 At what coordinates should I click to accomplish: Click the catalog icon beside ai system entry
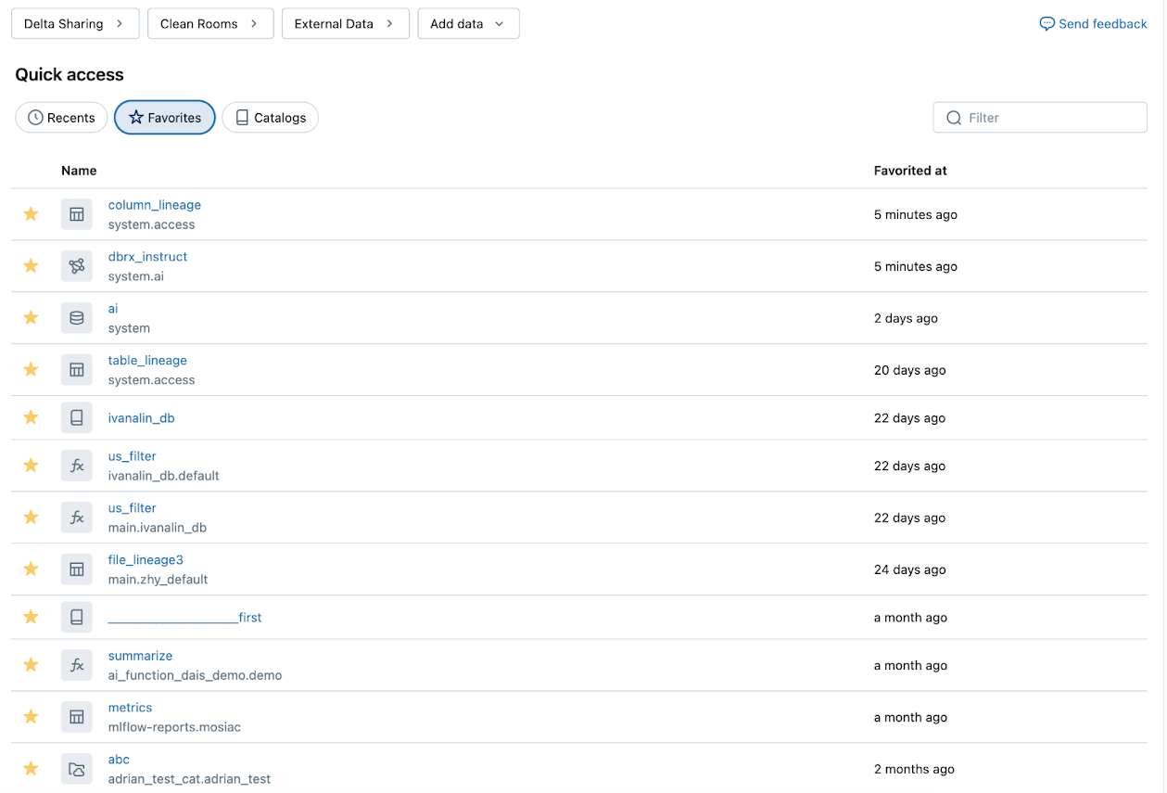point(77,317)
